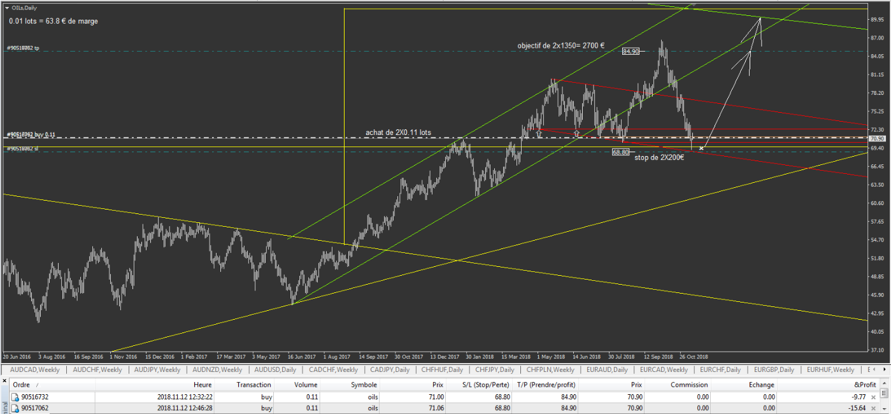Switch to the CHFJPY,Daily chart tab
The image size is (891, 414).
(494, 370)
